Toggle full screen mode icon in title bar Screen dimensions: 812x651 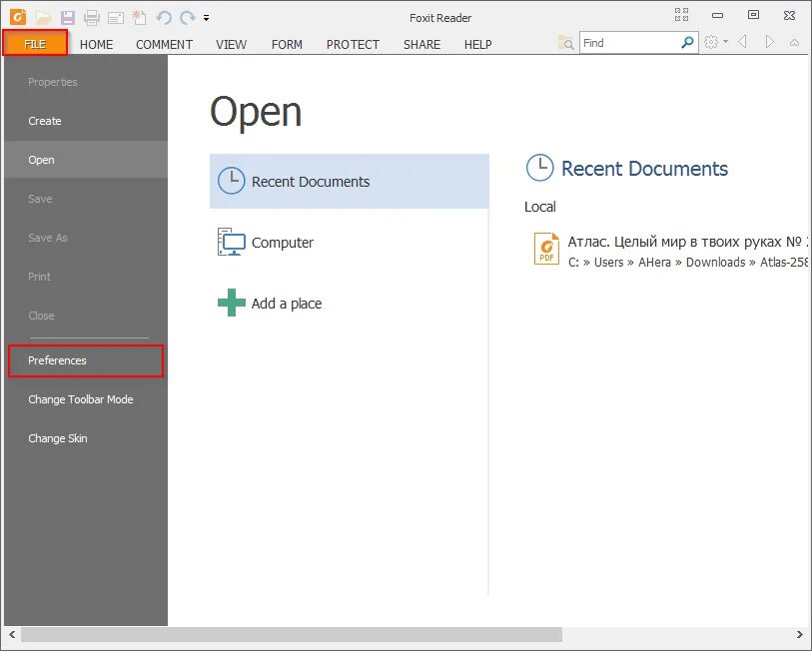coord(681,15)
